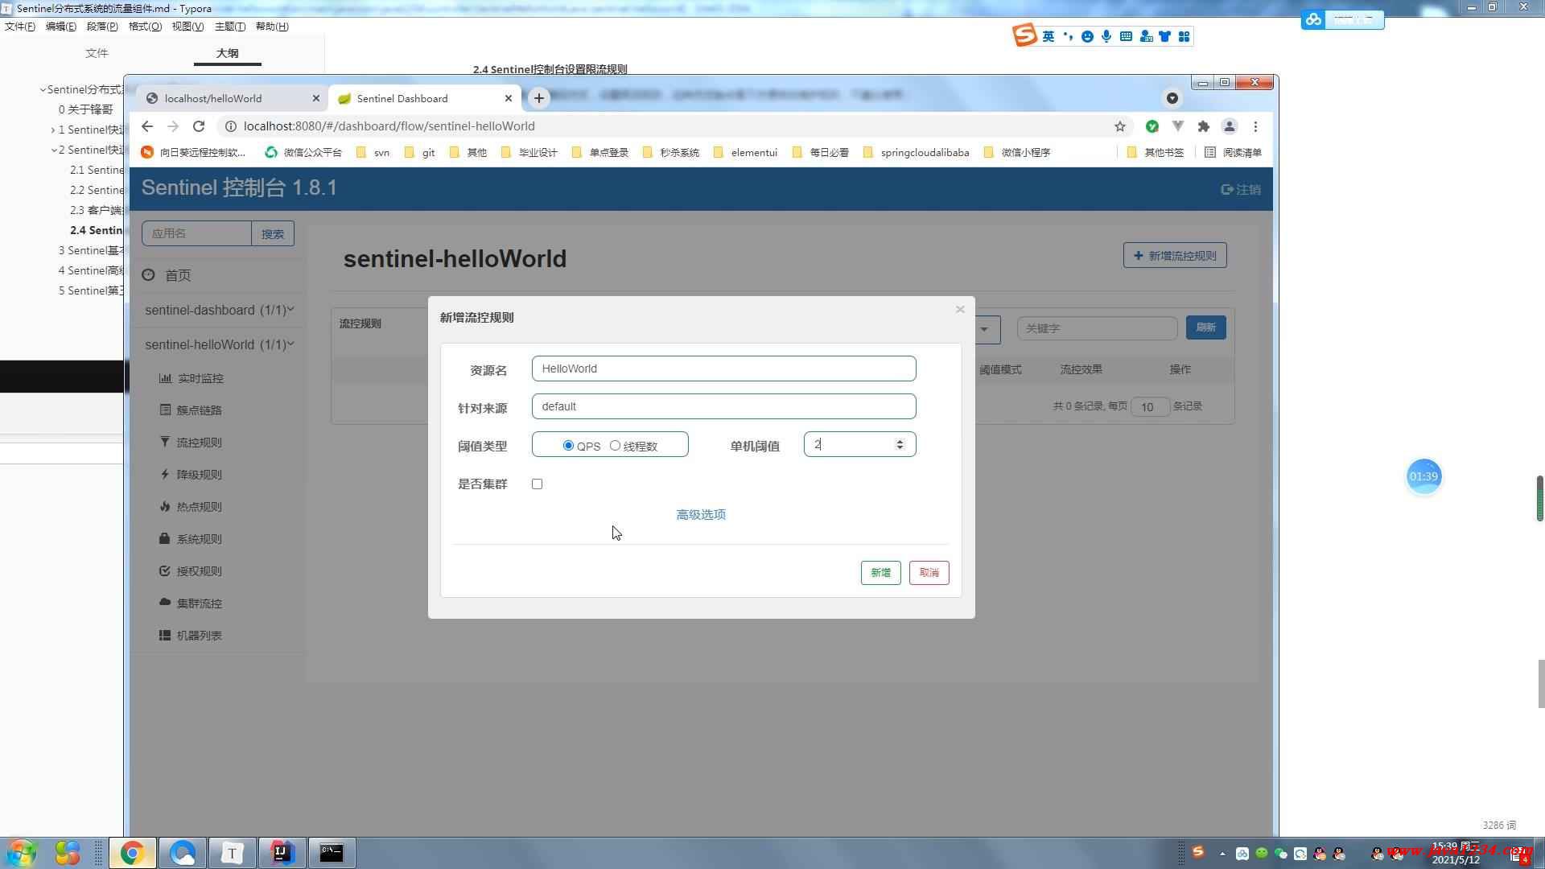Open the elementui bookmark folder
This screenshot has height=869, width=1545.
click(x=745, y=152)
